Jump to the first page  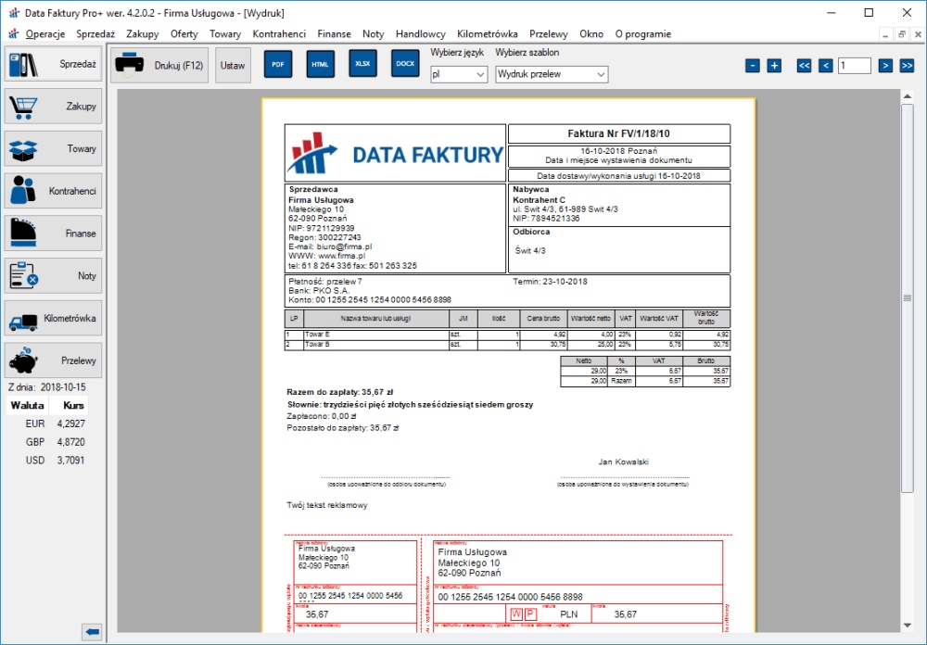coord(805,66)
